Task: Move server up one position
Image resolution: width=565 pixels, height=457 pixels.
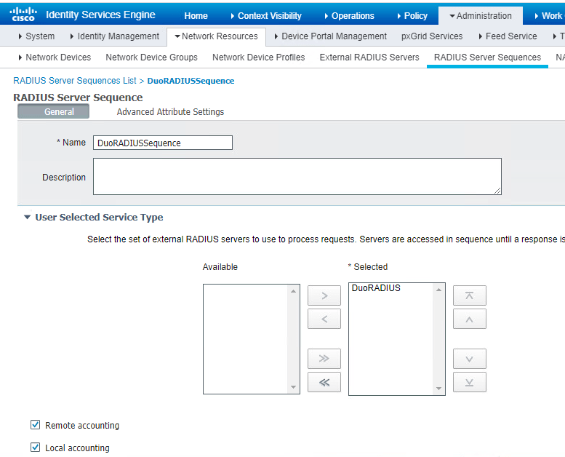Action: pos(469,319)
